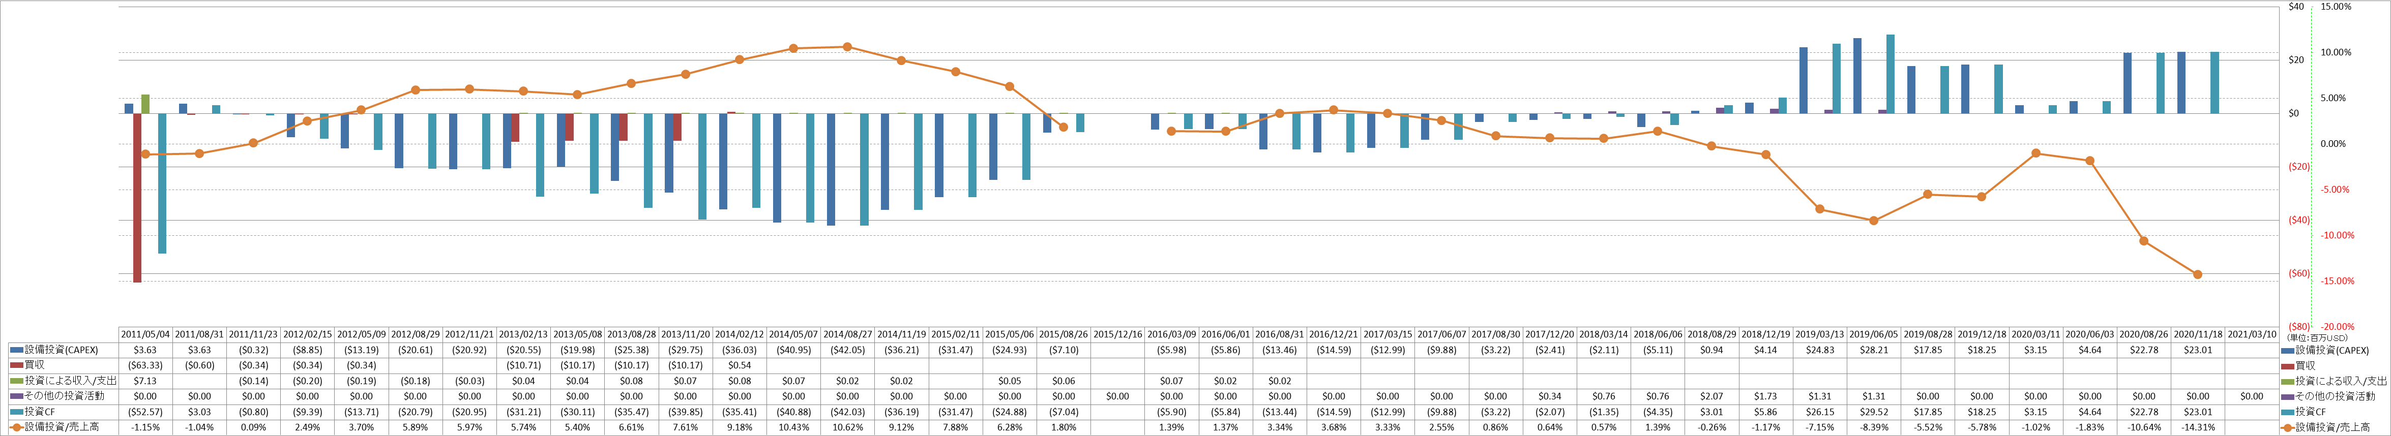Select the 15.00% secondary axis label
This screenshot has height=436, width=2391.
[2337, 7]
